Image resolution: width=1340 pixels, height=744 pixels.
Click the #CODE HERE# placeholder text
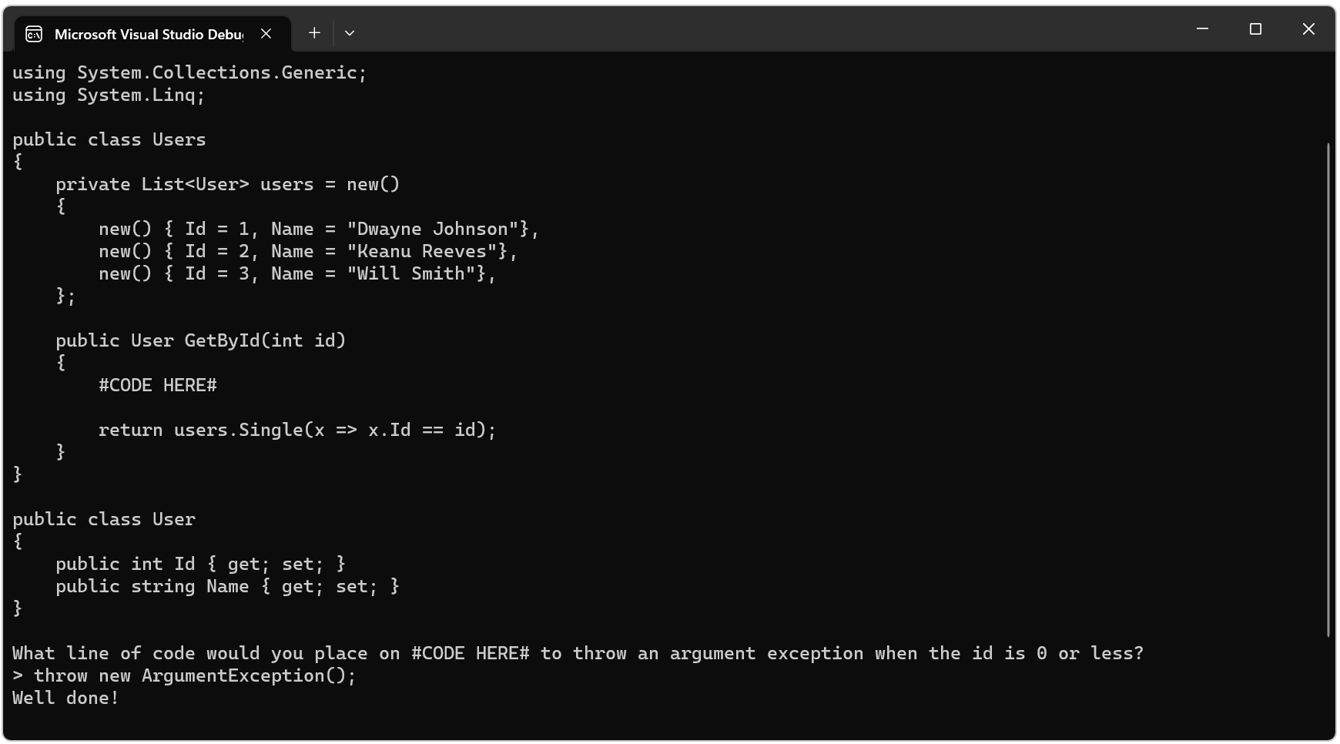click(158, 385)
